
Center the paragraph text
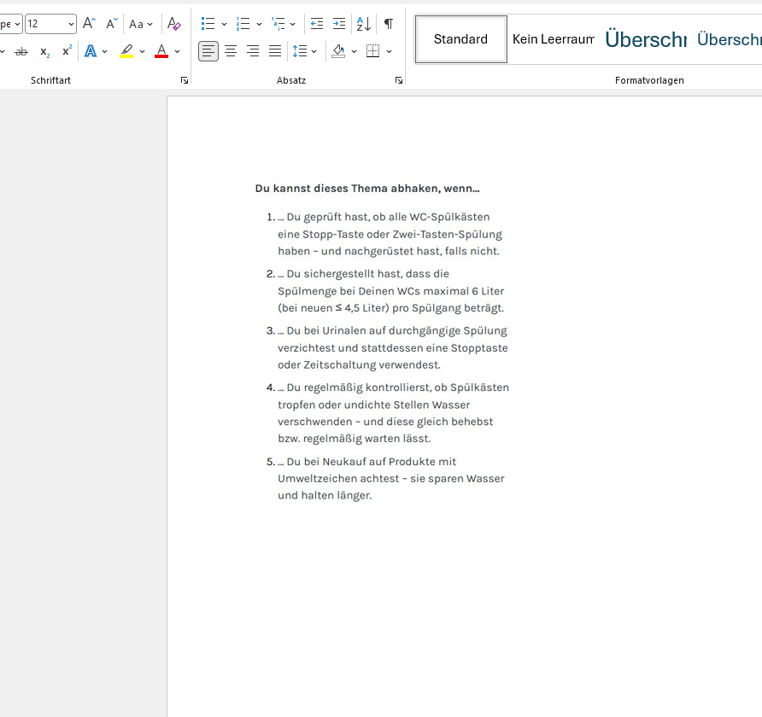(231, 51)
